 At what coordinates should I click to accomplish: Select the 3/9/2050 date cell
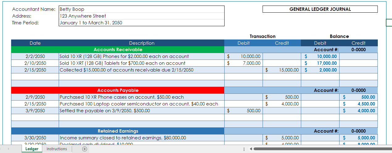(35, 111)
